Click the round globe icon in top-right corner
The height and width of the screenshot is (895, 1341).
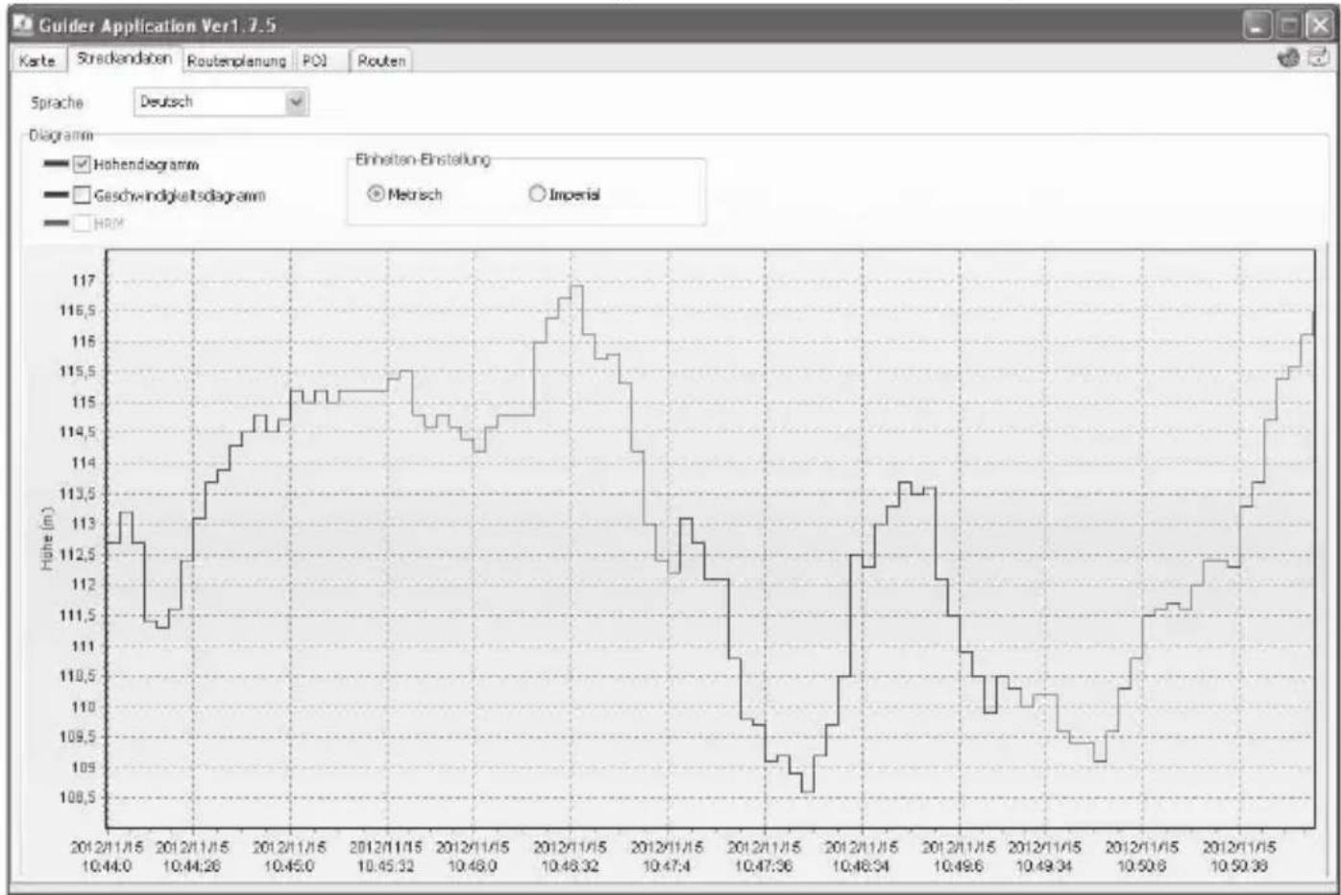point(1288,59)
